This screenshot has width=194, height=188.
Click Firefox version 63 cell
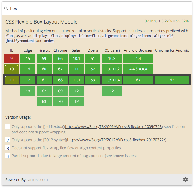pos(44,101)
